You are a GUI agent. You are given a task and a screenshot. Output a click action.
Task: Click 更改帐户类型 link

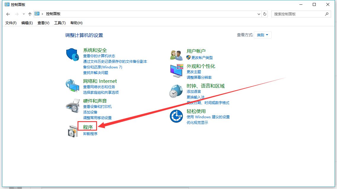(x=202, y=57)
